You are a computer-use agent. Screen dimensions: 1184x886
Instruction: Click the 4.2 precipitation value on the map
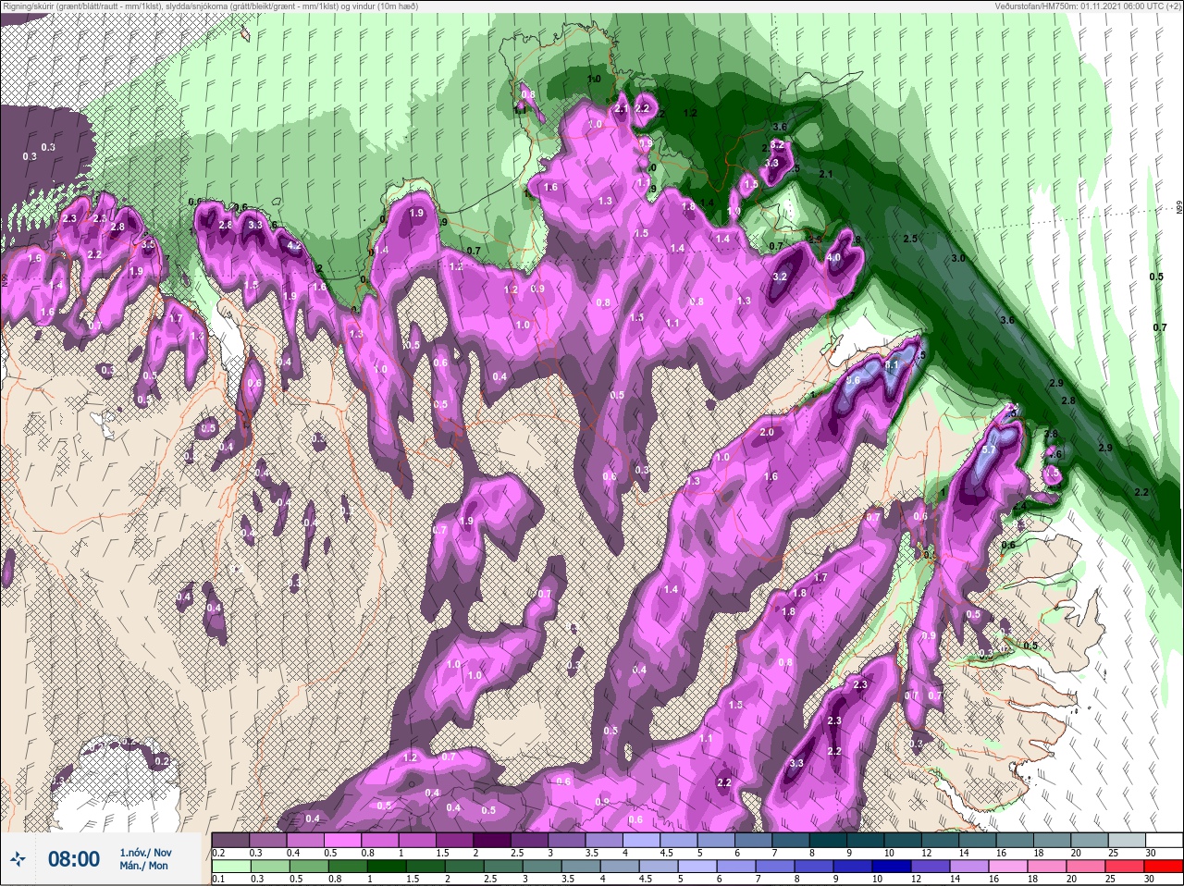[295, 247]
